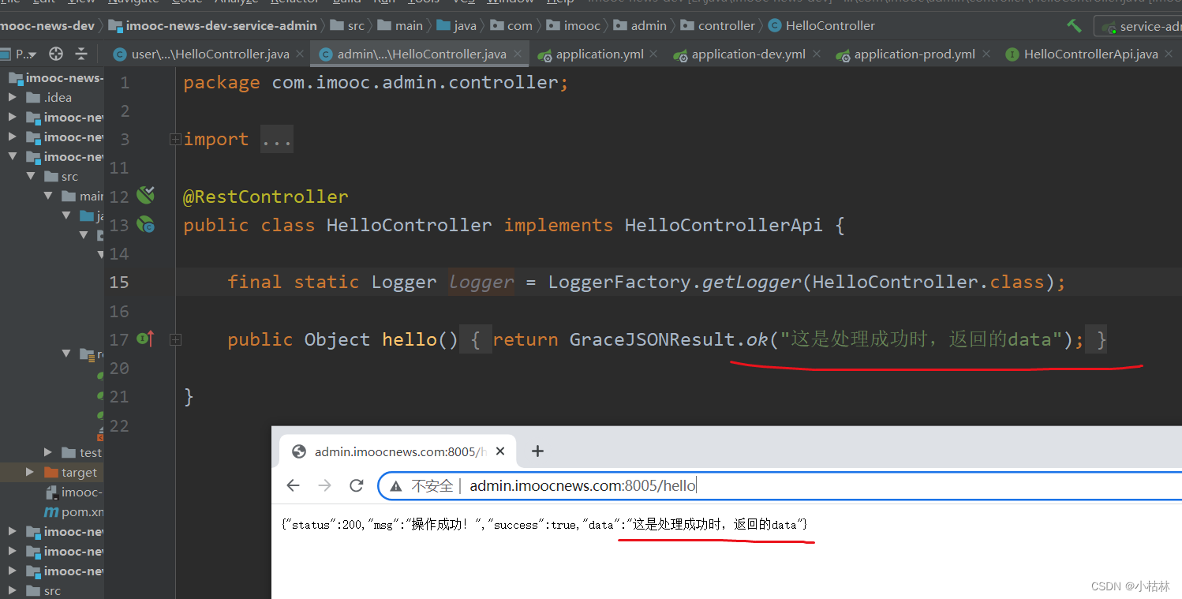Screen dimensions: 1182x599
Task: Click the admin breadcrumb package
Action: [x=640, y=25]
